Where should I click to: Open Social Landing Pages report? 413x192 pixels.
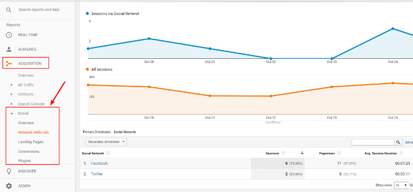coord(30,142)
